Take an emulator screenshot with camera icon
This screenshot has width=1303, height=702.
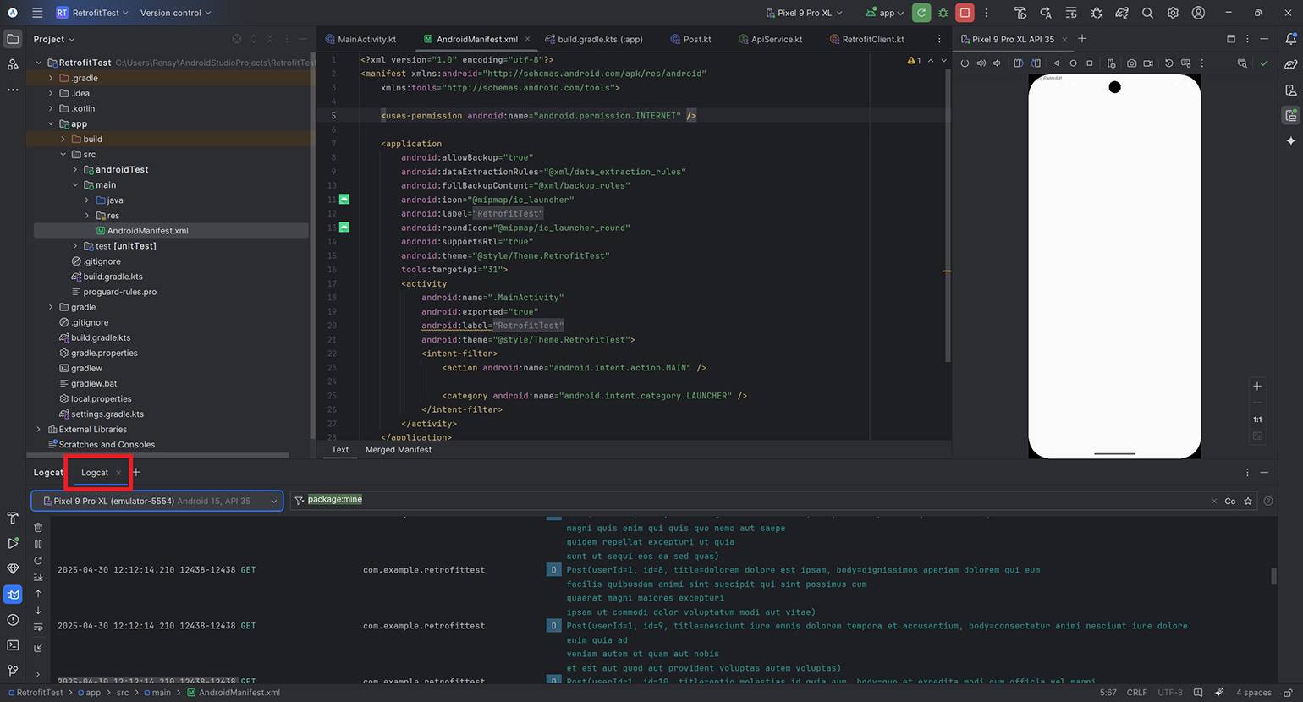pyautogui.click(x=1131, y=63)
